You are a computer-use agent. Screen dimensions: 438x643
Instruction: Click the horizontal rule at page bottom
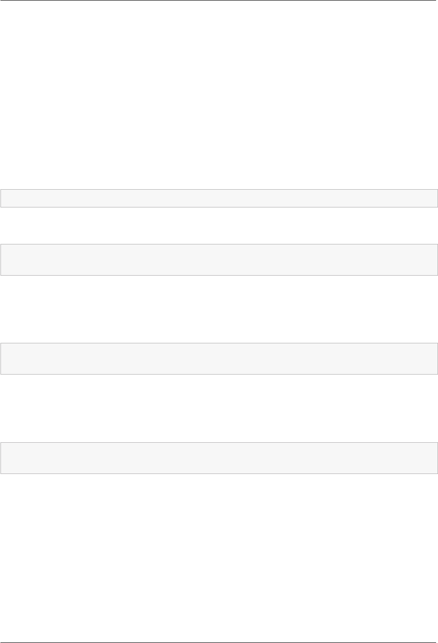point(219,642)
